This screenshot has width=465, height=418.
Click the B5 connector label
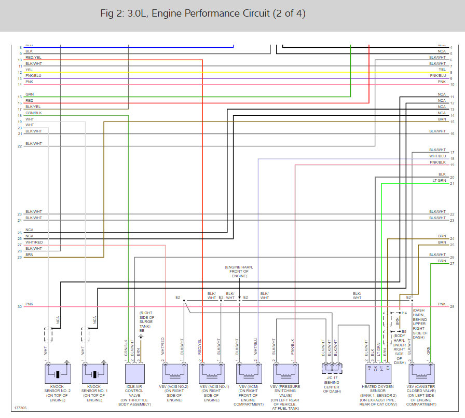point(404,331)
